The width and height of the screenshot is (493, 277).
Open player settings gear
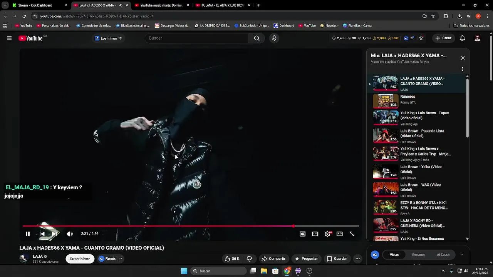(327, 234)
